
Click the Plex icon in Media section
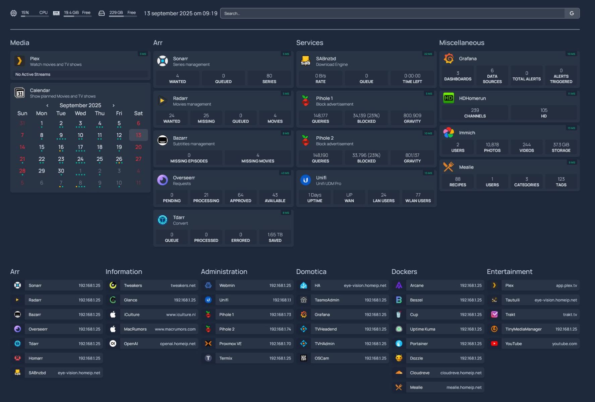19,61
